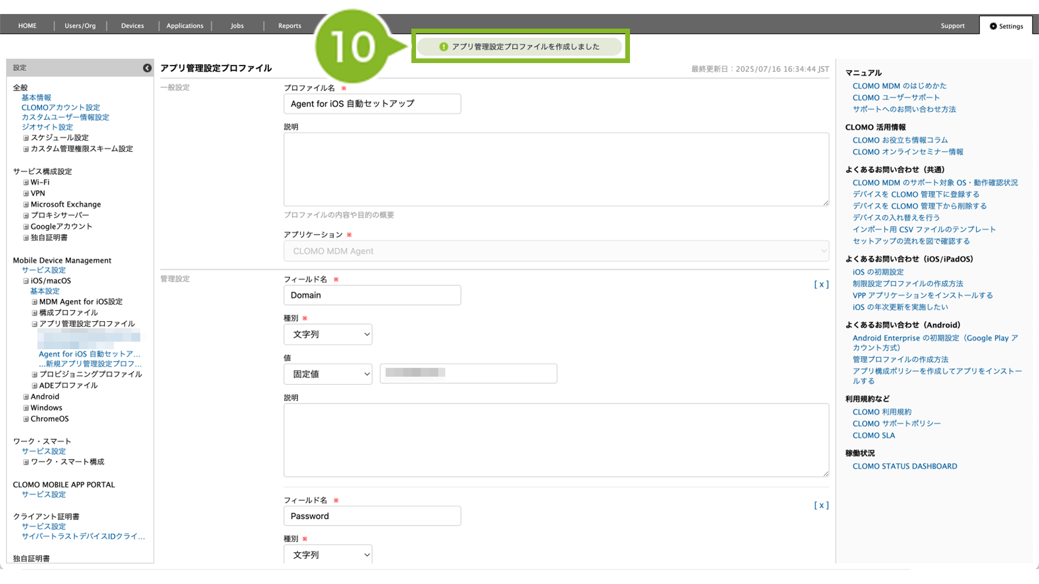This screenshot has width=1039, height=584.
Task: Collapse the iOS/macOS tree node
Action: [x=26, y=281]
